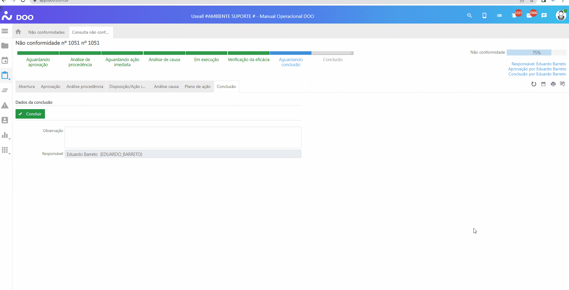This screenshot has width=569, height=290.
Task: Toggle the hamburger sidebar menu
Action: pyautogui.click(x=5, y=31)
